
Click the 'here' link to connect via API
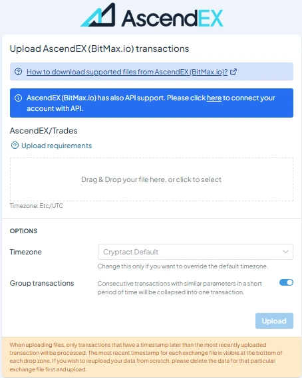(x=214, y=98)
